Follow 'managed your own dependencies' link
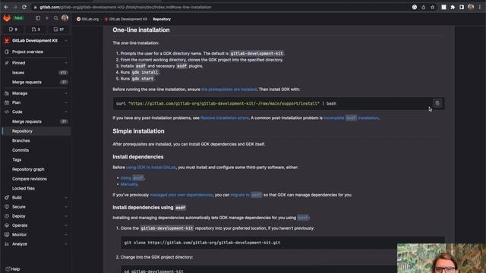Viewport: 486px width, 273px height. 181,195
